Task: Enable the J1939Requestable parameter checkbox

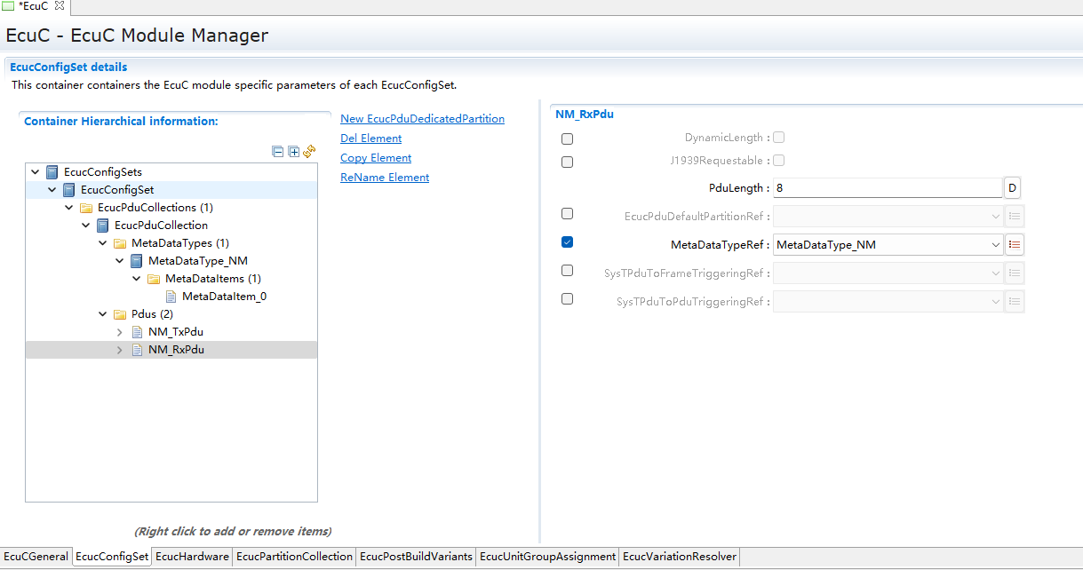Action: pos(568,162)
